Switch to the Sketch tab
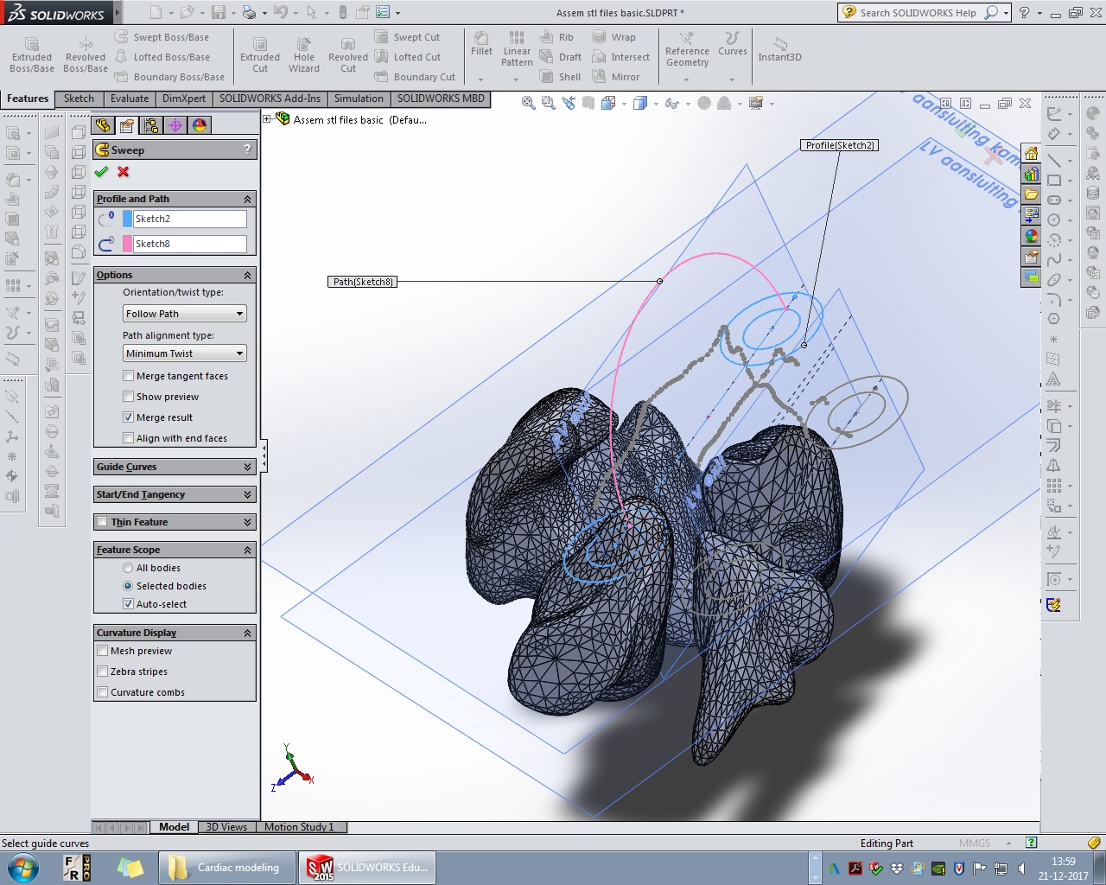The width and height of the screenshot is (1106, 885). coord(79,99)
